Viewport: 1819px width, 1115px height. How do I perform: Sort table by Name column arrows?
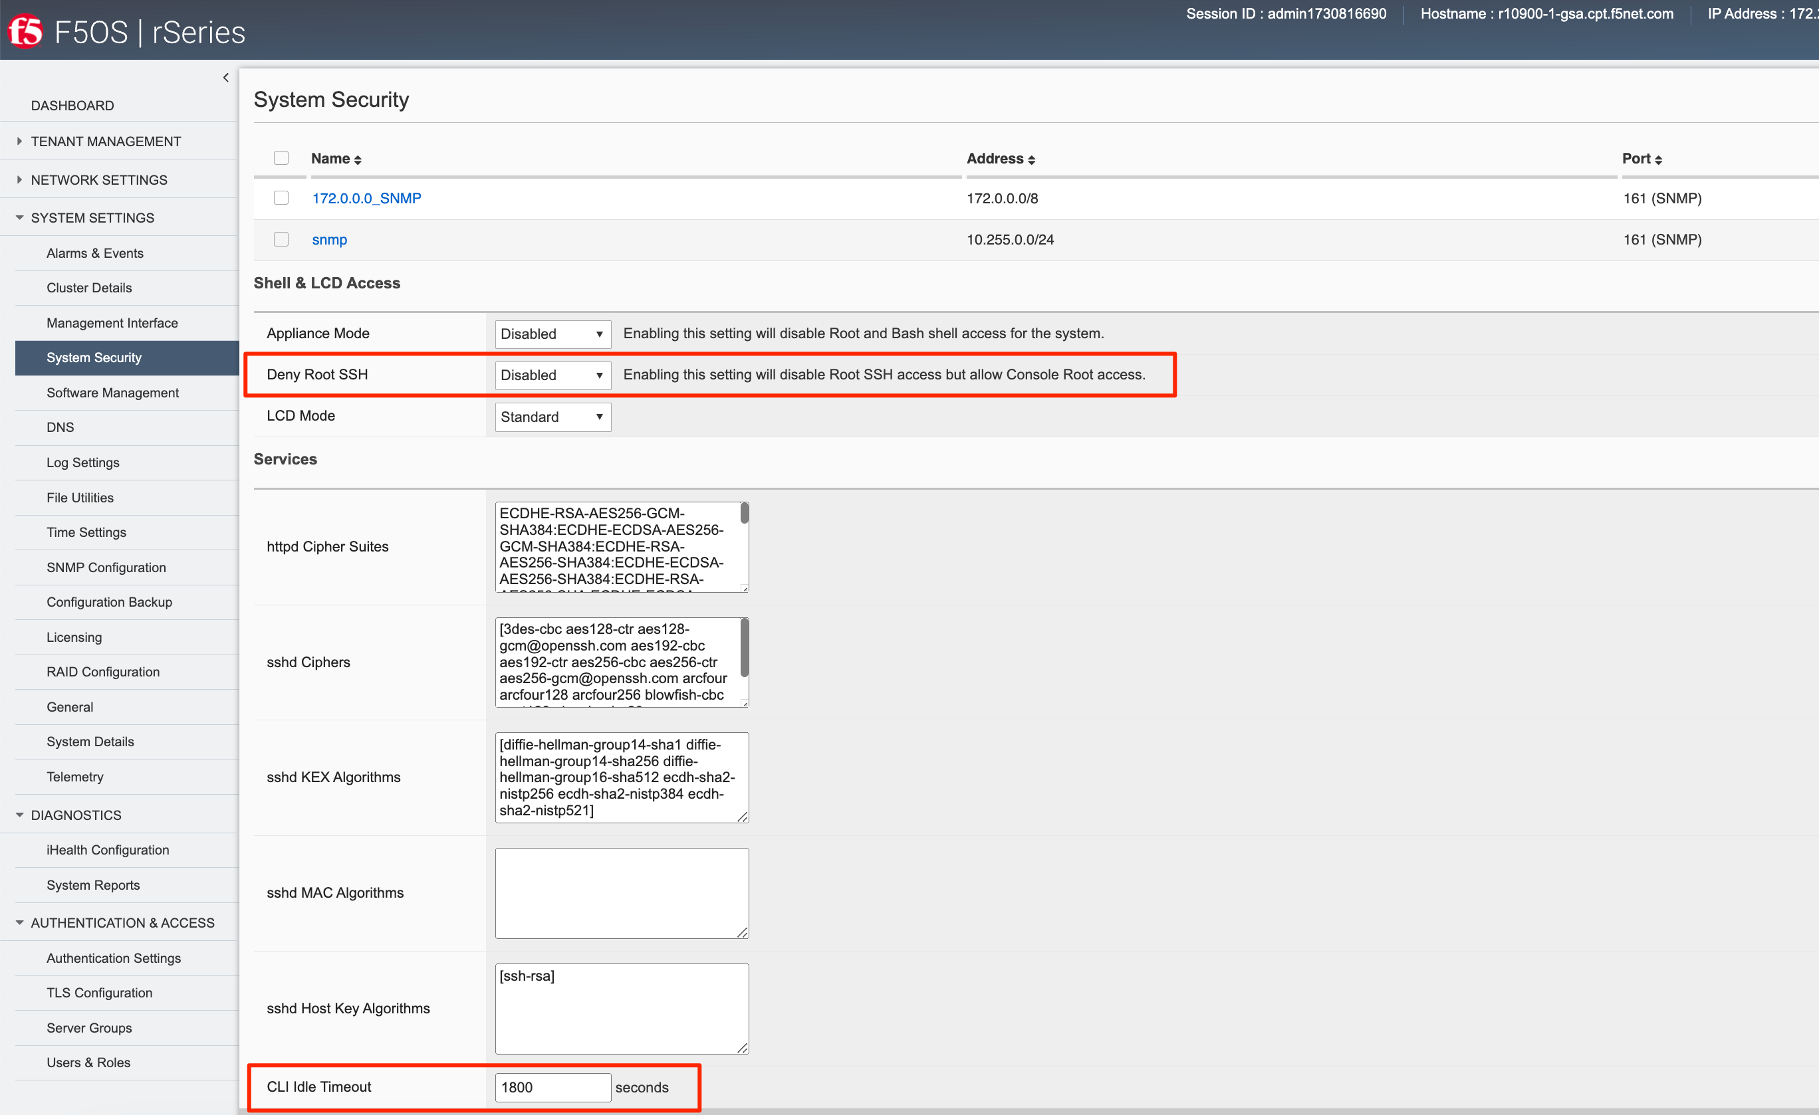pos(357,160)
